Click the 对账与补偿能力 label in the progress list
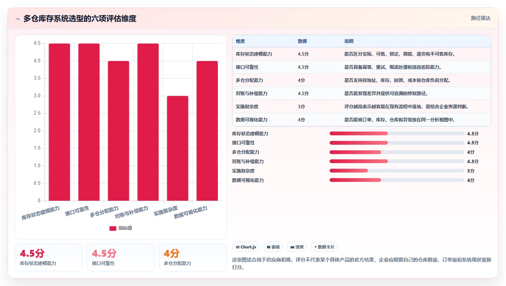Image resolution: width=506 pixels, height=286 pixels. [x=248, y=162]
